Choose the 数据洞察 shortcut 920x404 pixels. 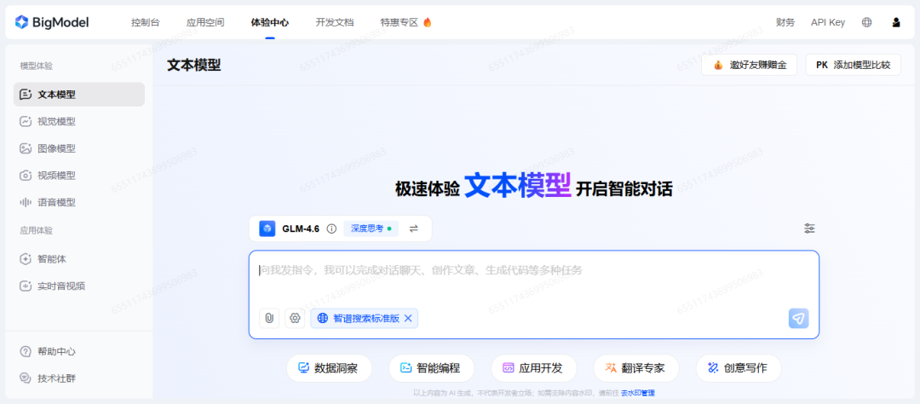tap(329, 368)
